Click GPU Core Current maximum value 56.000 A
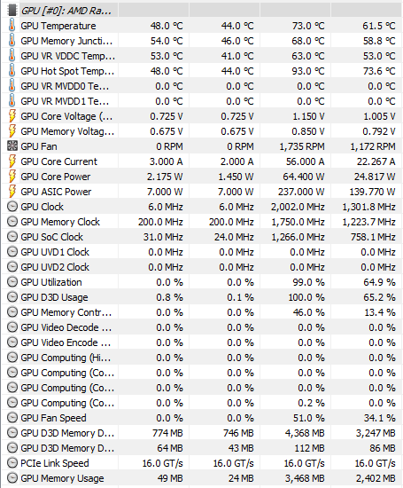403x488 pixels. pyautogui.click(x=305, y=161)
